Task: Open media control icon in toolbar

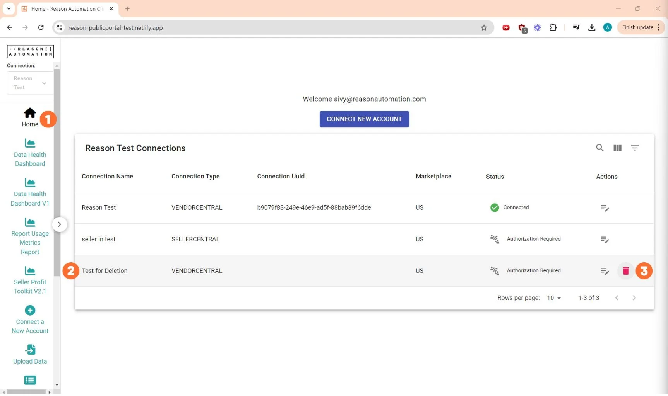Action: click(576, 27)
